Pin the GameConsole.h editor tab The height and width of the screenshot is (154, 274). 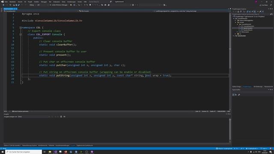pyautogui.click(x=14, y=9)
